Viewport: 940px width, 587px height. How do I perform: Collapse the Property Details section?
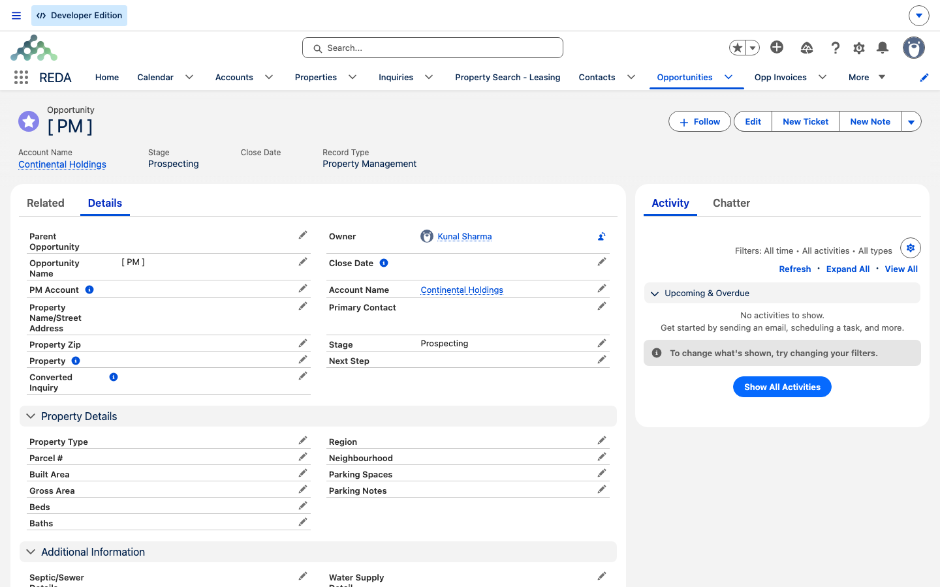(x=31, y=416)
